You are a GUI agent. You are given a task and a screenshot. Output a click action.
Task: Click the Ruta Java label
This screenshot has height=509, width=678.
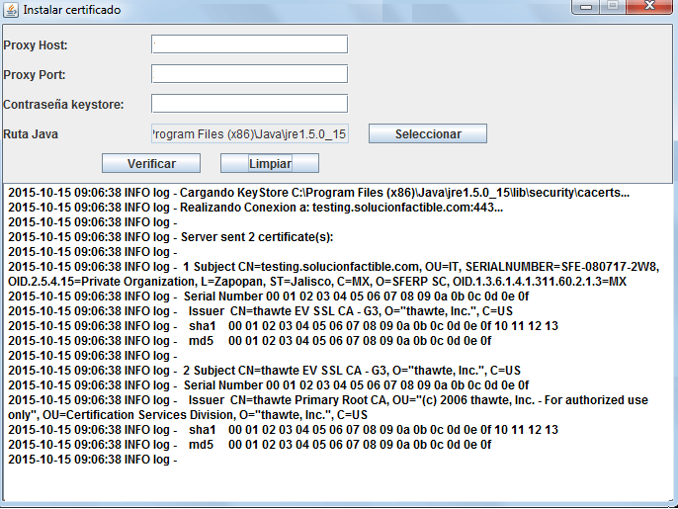coord(30,134)
